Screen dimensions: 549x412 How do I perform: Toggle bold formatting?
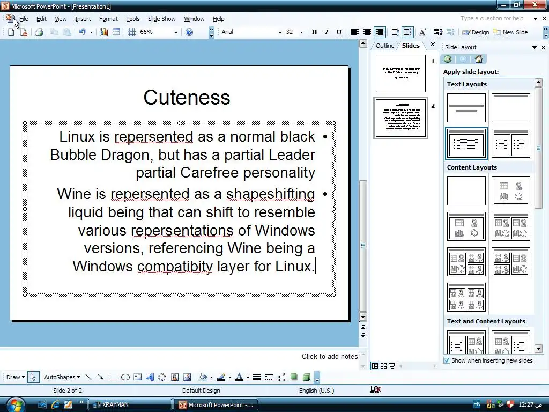pyautogui.click(x=314, y=32)
